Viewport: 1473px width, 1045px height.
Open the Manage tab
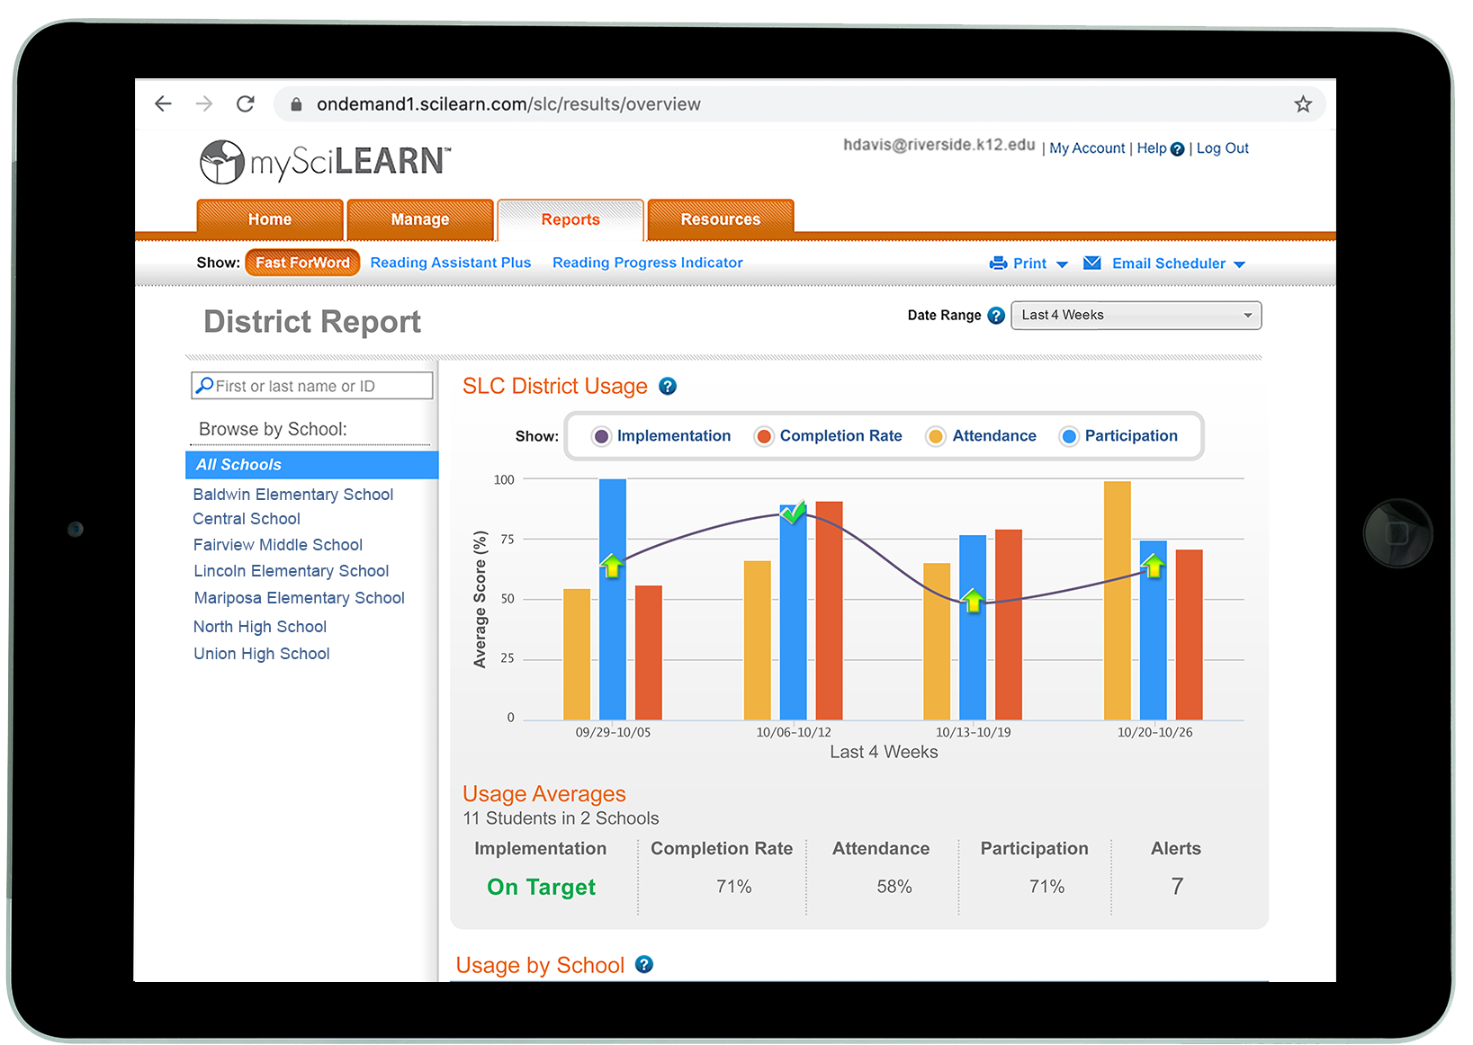420,219
